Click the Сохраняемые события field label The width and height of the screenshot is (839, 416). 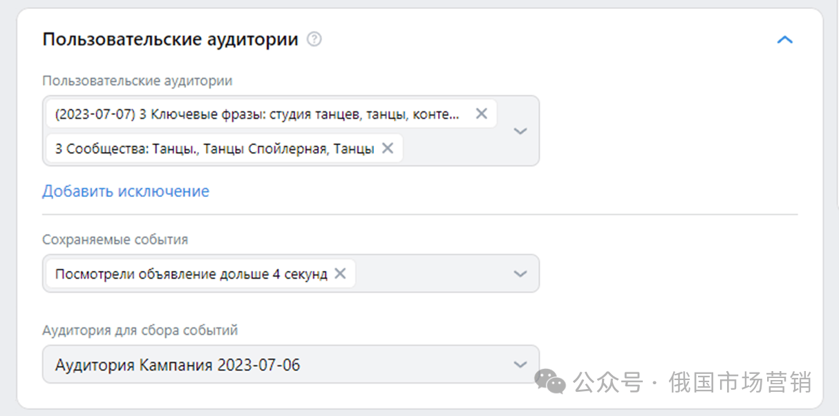[x=115, y=240]
